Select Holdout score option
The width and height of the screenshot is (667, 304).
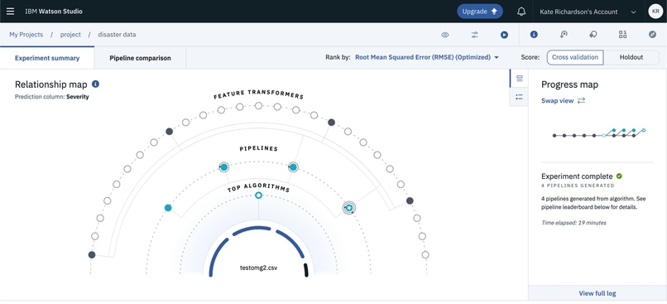[631, 57]
